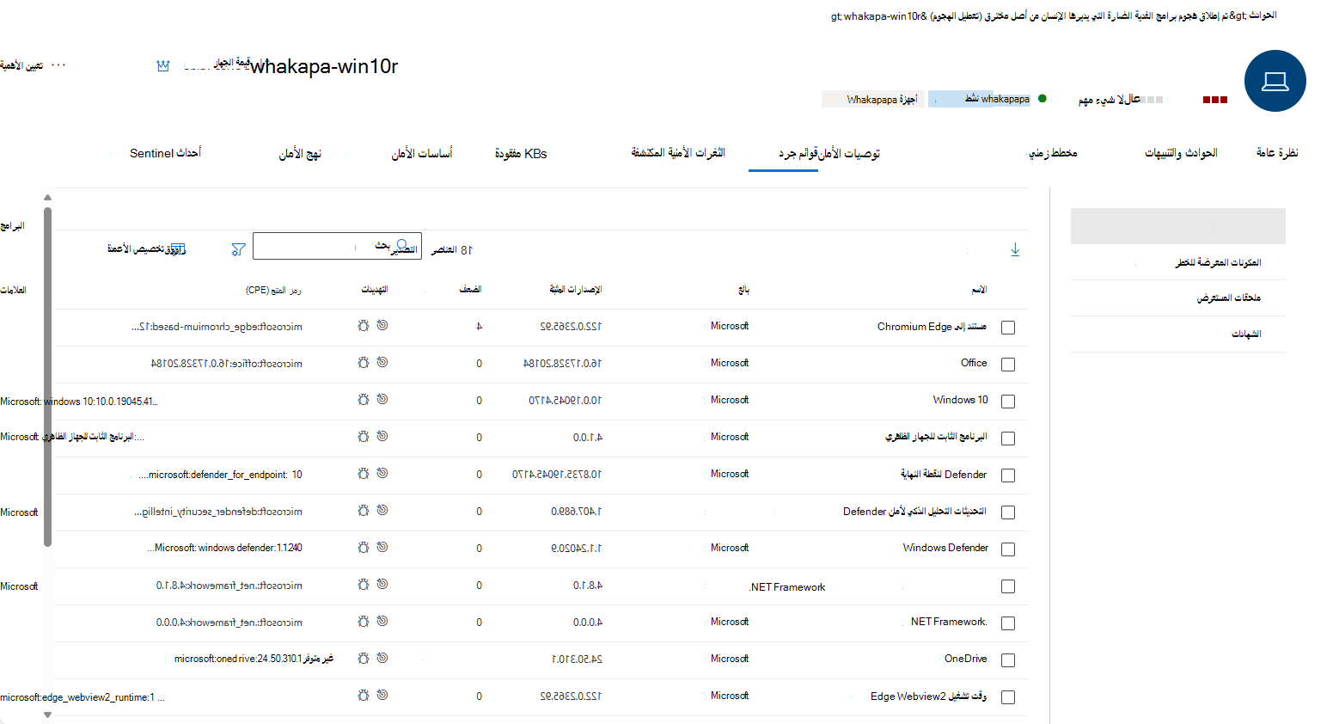Open the نهج الأمان tab

coord(300,154)
